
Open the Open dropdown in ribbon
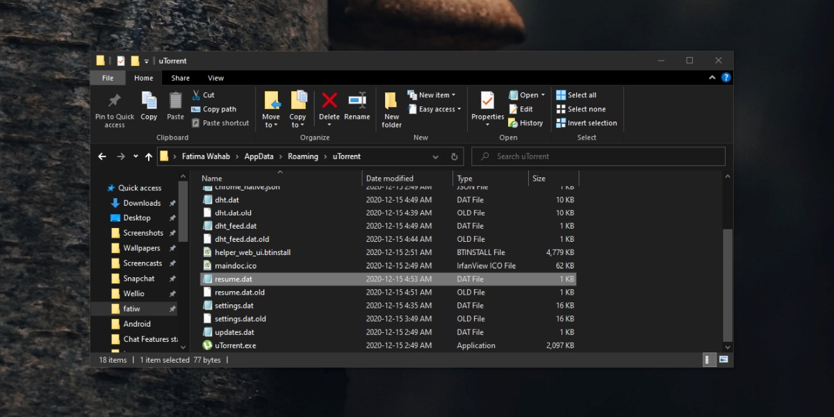click(x=527, y=95)
